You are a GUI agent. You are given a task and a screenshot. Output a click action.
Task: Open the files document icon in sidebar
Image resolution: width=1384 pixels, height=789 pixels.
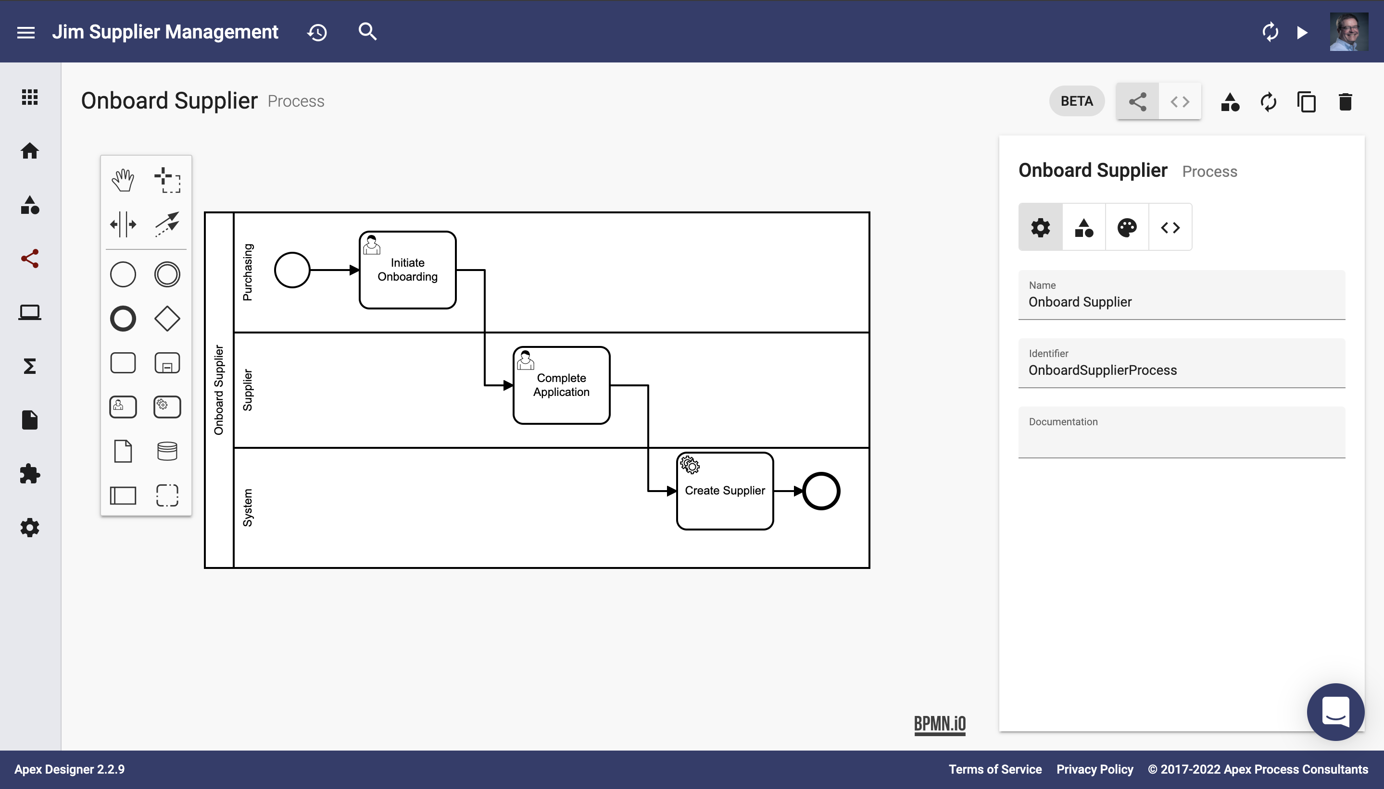click(30, 420)
